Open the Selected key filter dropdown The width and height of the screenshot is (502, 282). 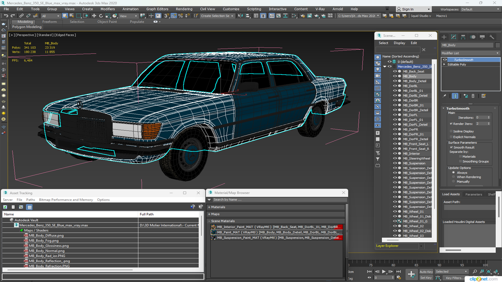[x=451, y=272]
